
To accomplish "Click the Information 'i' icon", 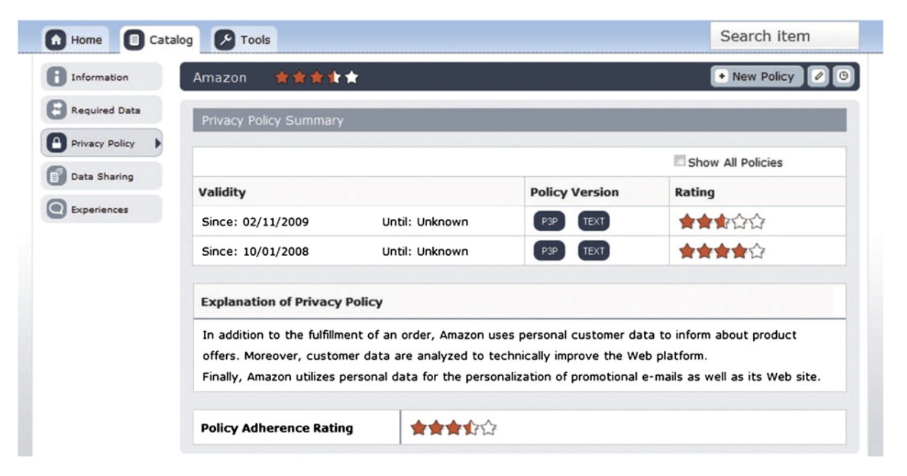I will (x=56, y=77).
